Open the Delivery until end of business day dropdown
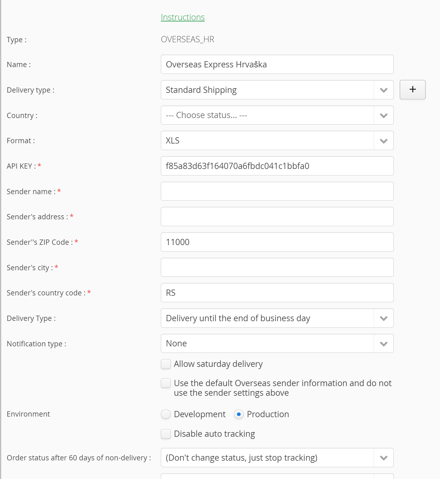This screenshot has height=479, width=440. [x=277, y=318]
